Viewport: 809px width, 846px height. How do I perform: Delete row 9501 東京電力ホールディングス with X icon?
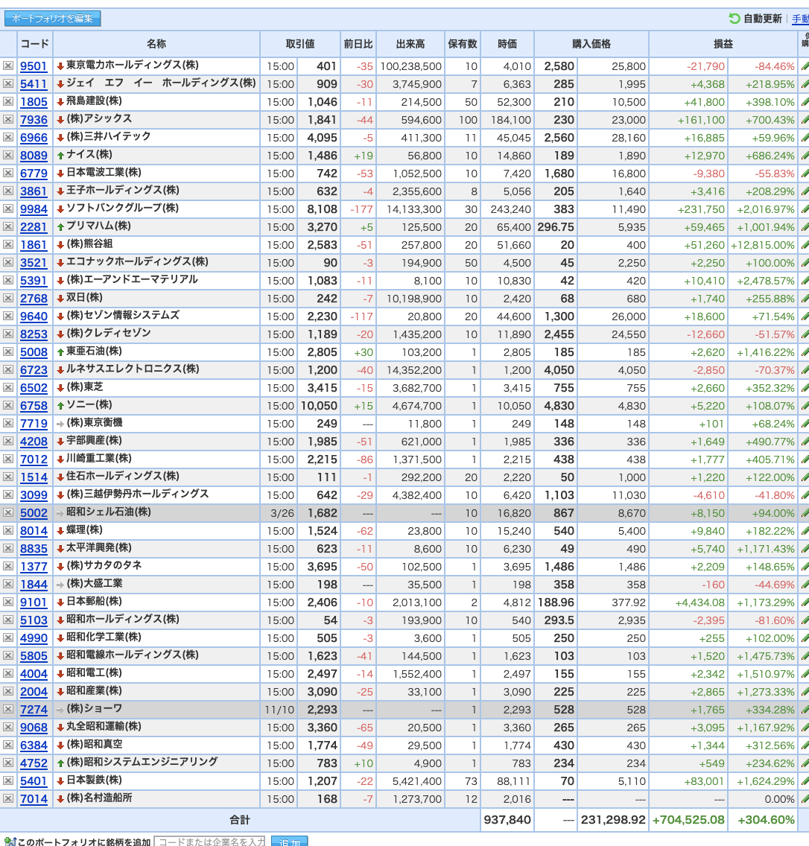(8, 66)
